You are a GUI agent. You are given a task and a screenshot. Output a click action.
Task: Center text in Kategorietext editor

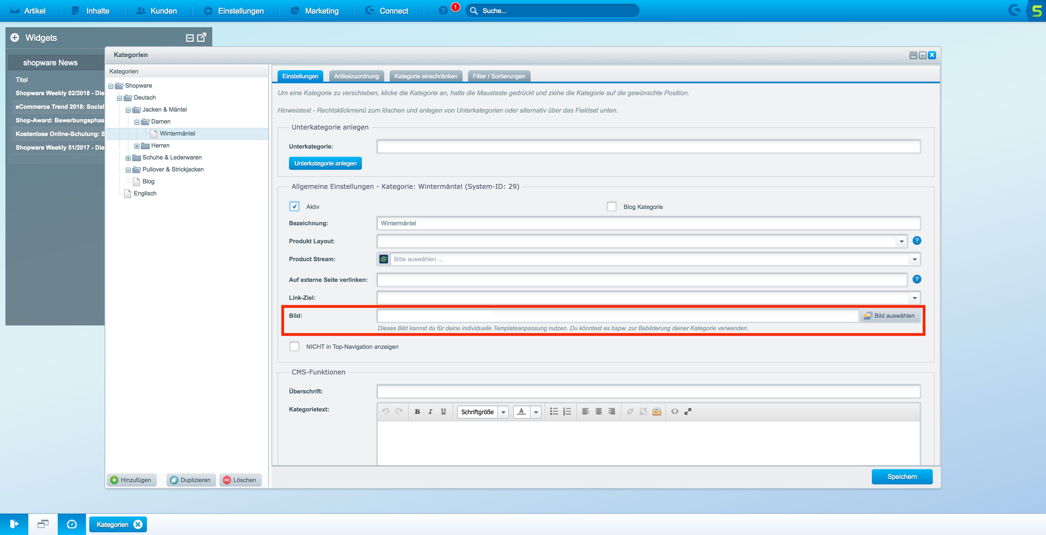[599, 411]
